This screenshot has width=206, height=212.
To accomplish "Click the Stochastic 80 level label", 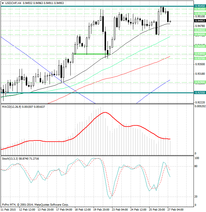I will coord(196,166).
